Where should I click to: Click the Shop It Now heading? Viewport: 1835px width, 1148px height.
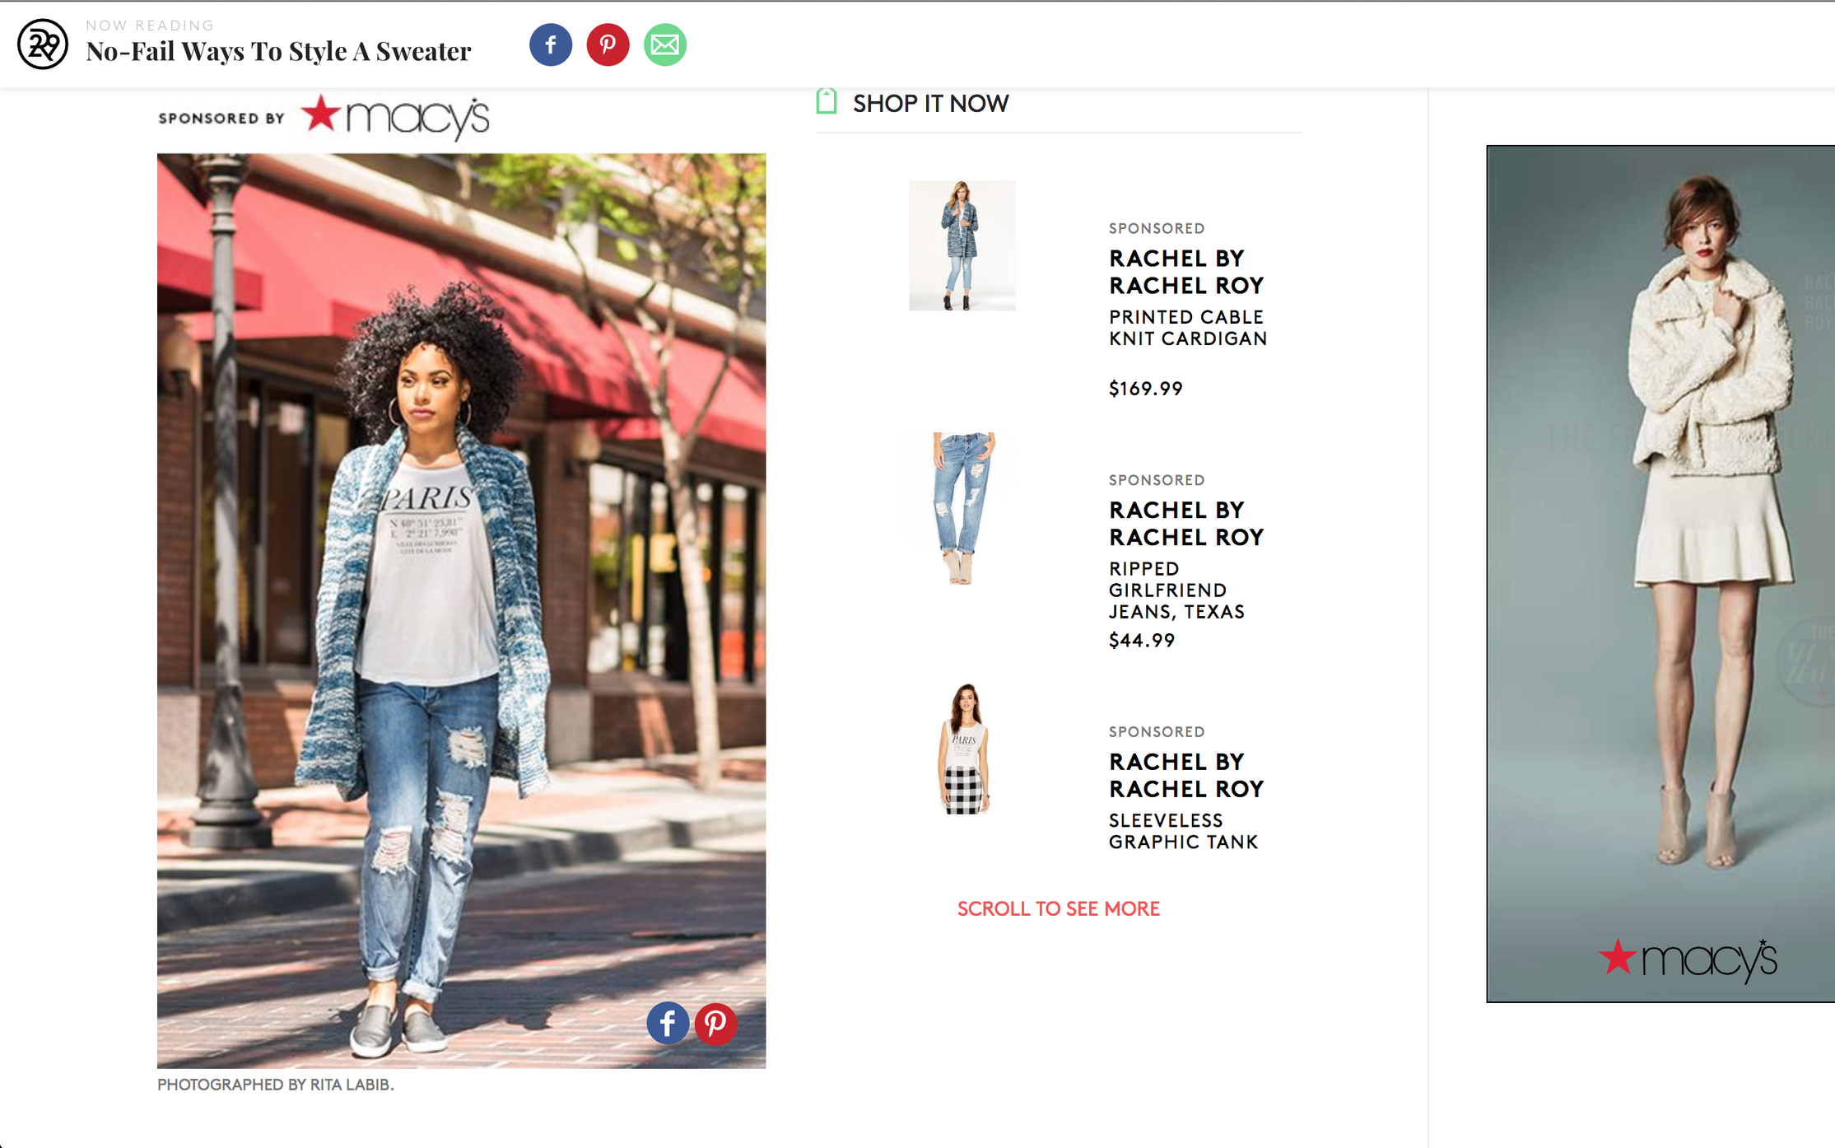(x=930, y=104)
